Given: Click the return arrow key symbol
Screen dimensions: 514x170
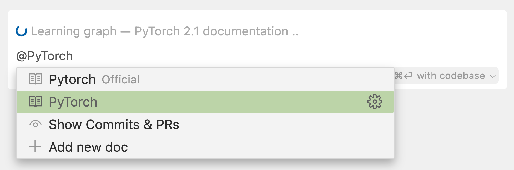Looking at the screenshot, I should [408, 76].
